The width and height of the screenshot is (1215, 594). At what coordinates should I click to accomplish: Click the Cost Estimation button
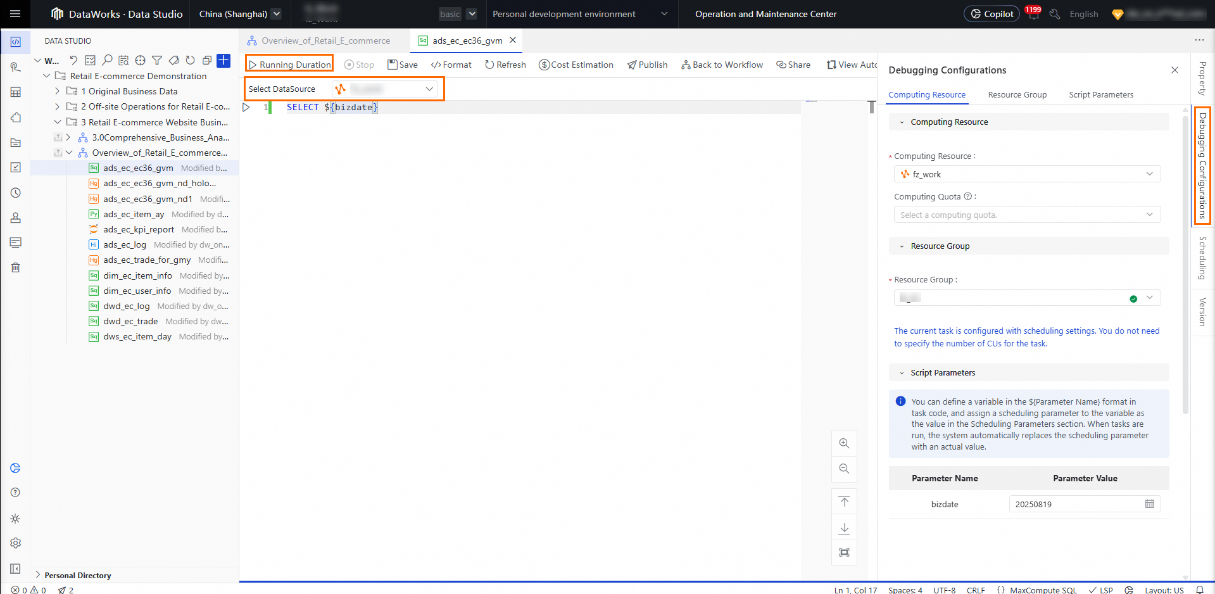coord(576,65)
